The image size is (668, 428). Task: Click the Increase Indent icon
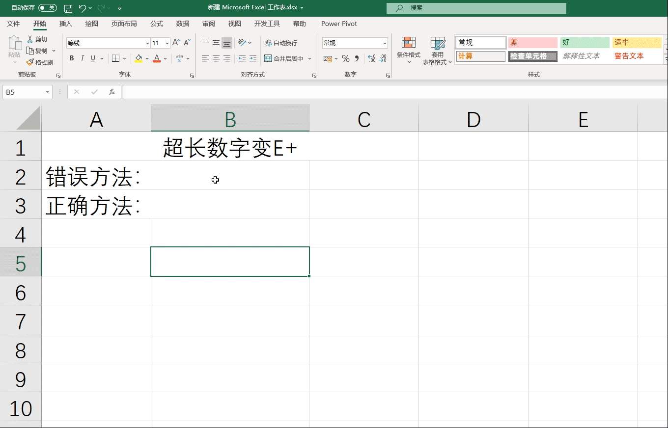pyautogui.click(x=252, y=58)
